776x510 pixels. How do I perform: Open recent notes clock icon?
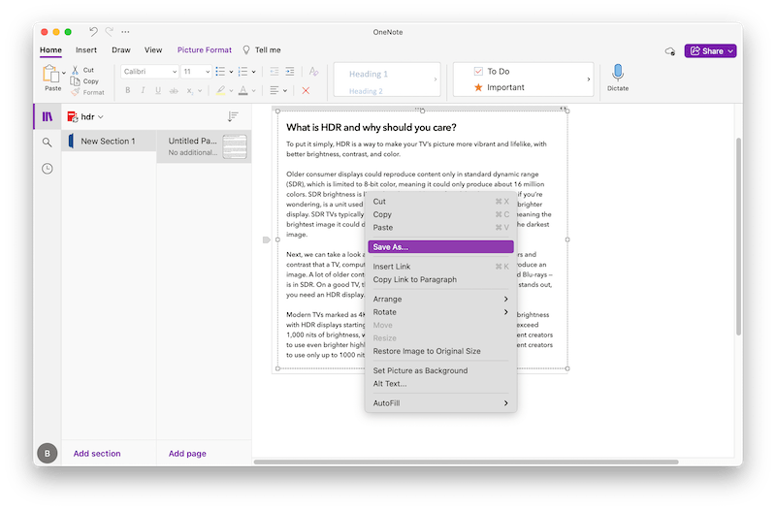[47, 169]
